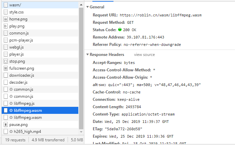This screenshot has width=235, height=145.
Task: Click the request list vertical scrollbar
Action: pyautogui.click(x=81, y=67)
